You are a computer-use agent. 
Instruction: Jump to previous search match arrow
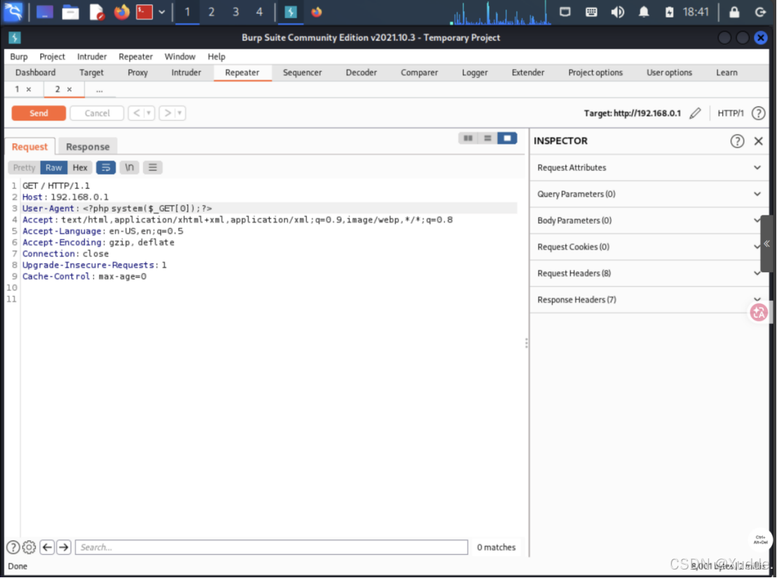(x=47, y=547)
